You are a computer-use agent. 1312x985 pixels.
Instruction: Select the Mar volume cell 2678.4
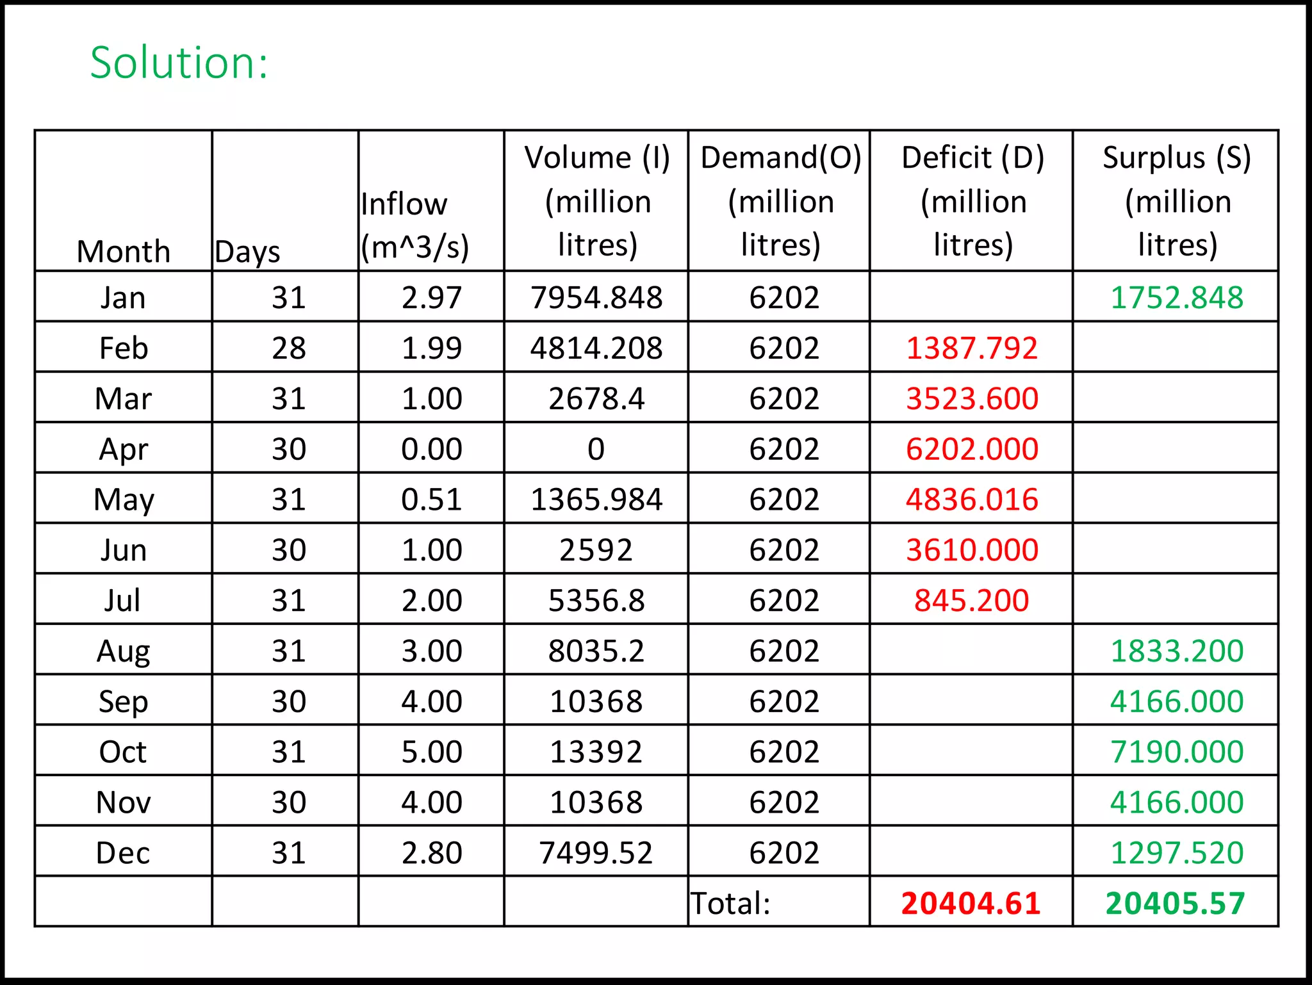[596, 398]
